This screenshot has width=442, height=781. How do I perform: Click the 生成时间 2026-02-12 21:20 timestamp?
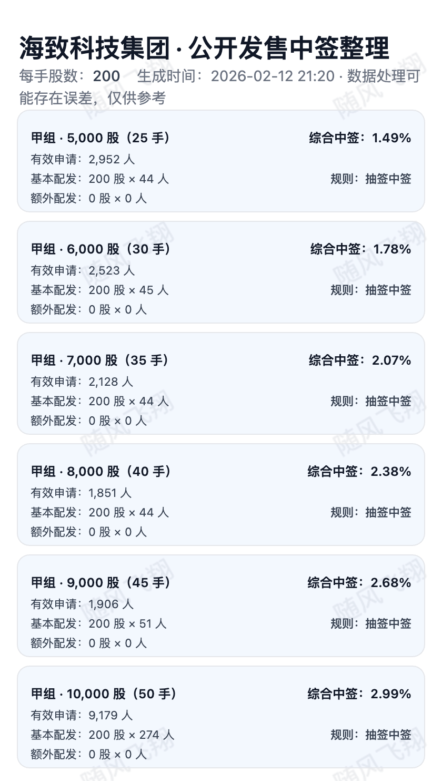pyautogui.click(x=273, y=76)
